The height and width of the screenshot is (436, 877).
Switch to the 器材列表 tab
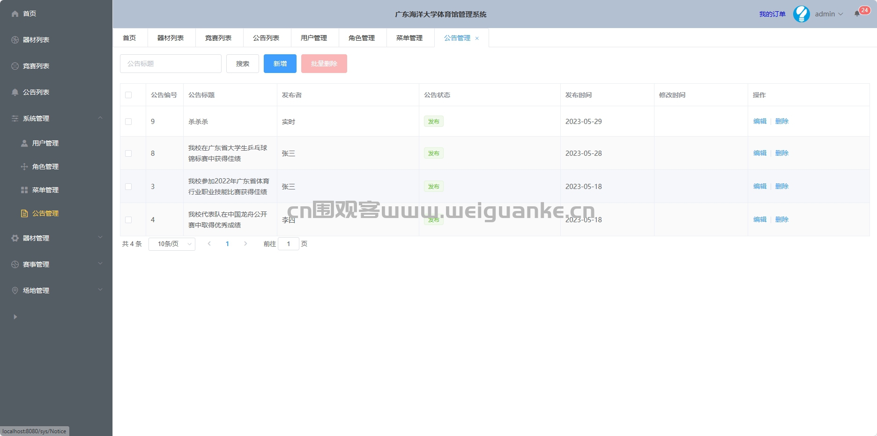tap(171, 38)
